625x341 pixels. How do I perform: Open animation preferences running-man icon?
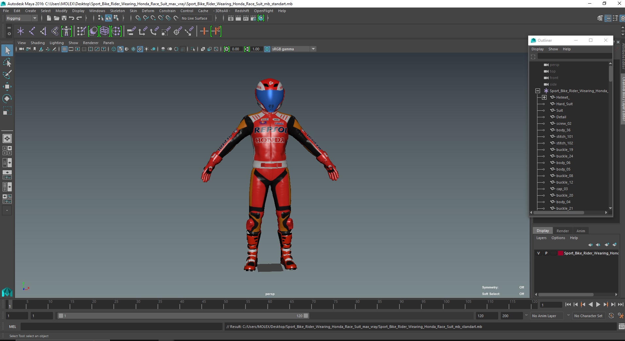[x=620, y=316]
